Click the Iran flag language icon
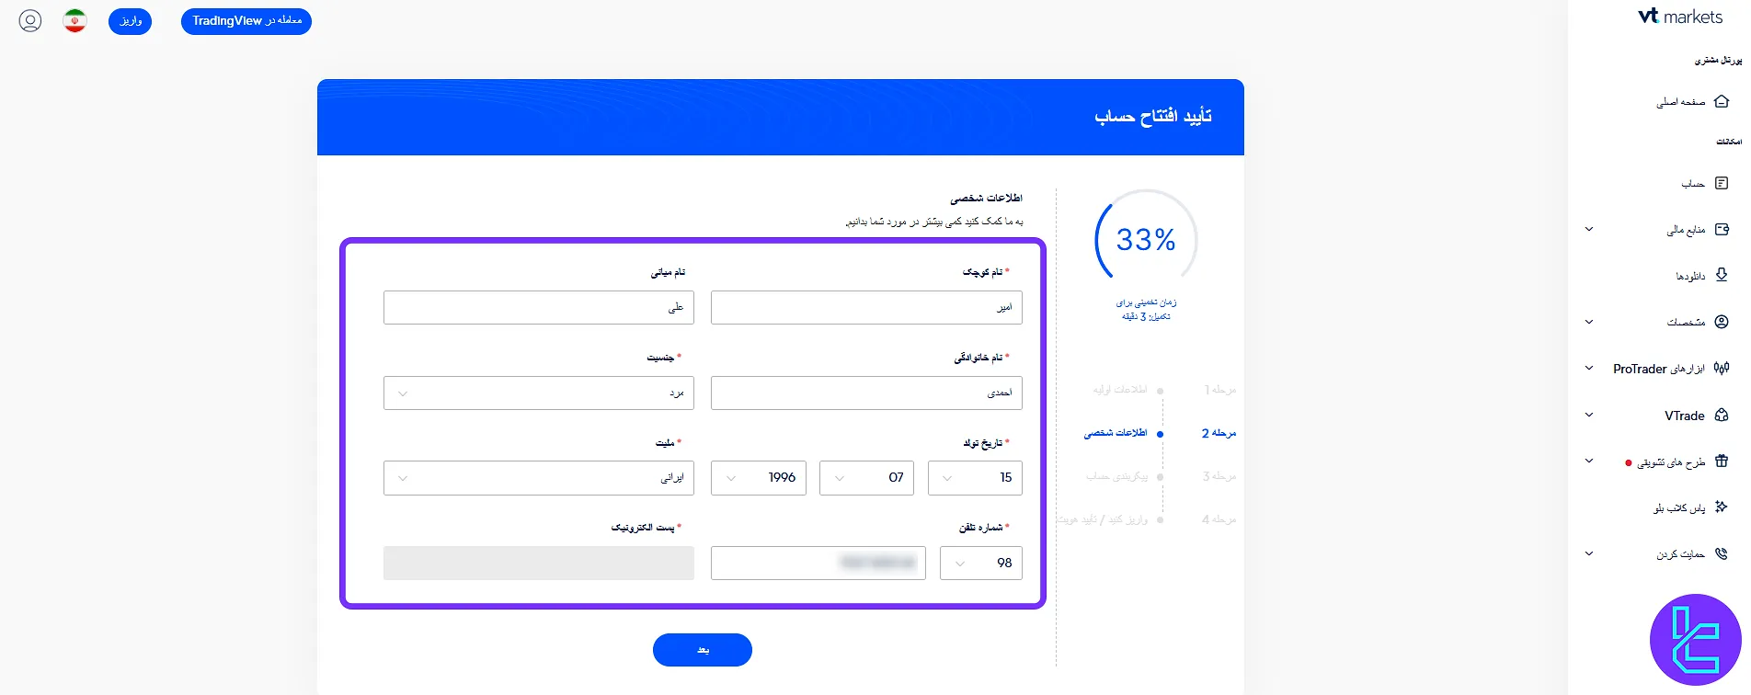This screenshot has width=1751, height=695. pos(74,20)
